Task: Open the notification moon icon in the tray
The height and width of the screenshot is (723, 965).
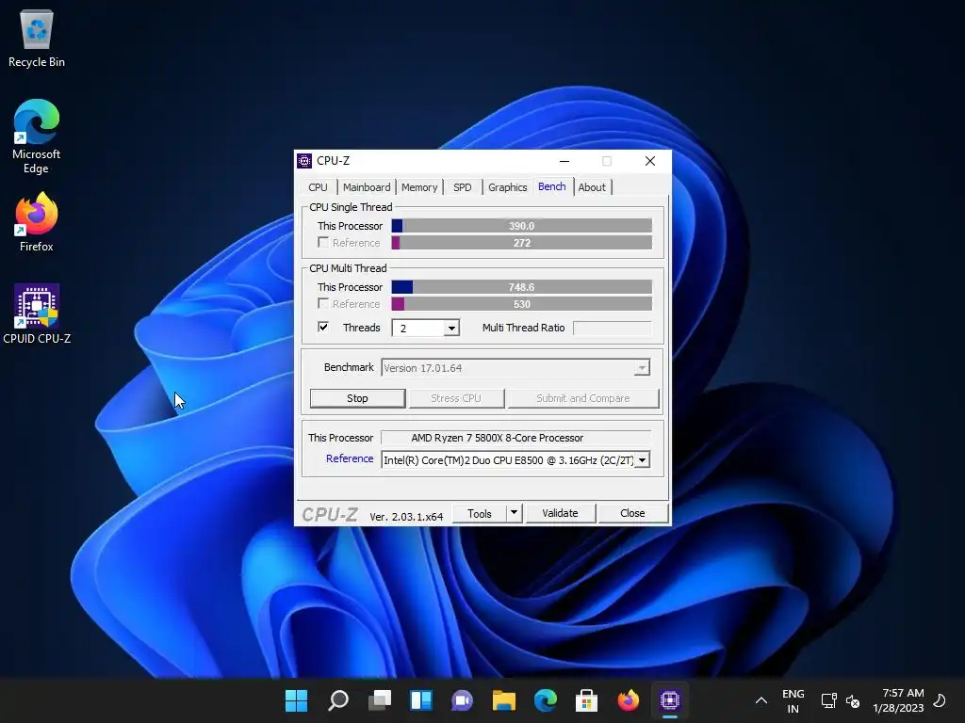Action: coord(940,700)
